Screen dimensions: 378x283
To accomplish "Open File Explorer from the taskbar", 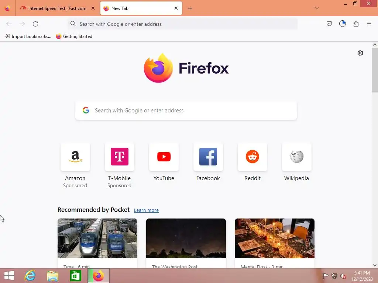I will coord(52,276).
